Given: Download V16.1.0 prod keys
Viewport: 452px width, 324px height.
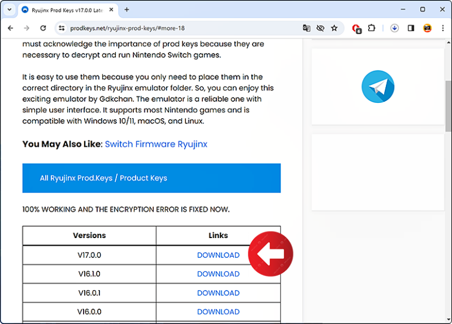Looking at the screenshot, I should click(218, 274).
